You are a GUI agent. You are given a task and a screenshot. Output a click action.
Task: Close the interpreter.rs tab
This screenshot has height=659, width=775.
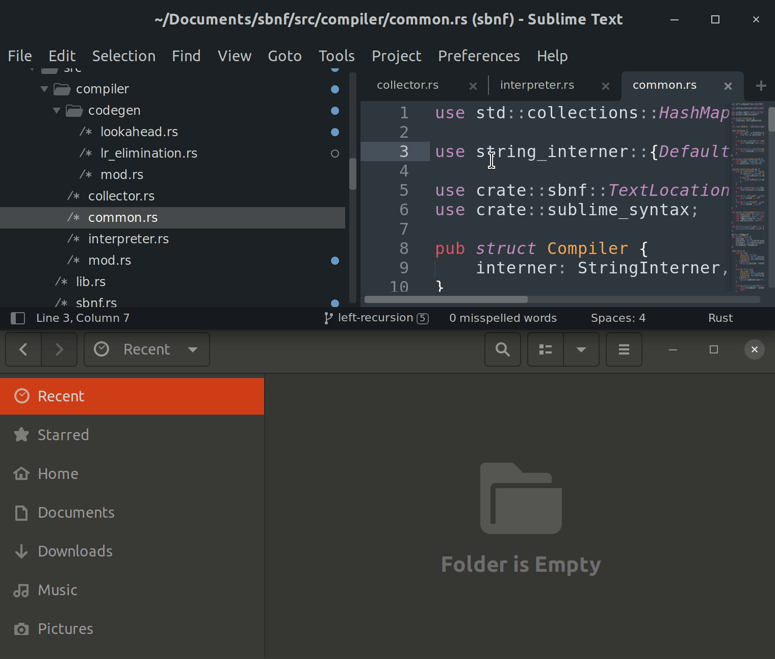click(x=605, y=86)
